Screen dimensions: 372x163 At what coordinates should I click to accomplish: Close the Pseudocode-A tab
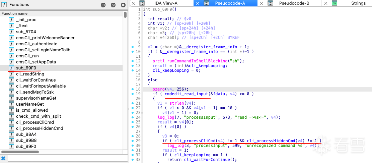(x=198, y=3)
